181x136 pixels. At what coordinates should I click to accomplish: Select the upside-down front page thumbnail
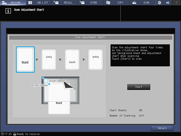(x=49, y=60)
